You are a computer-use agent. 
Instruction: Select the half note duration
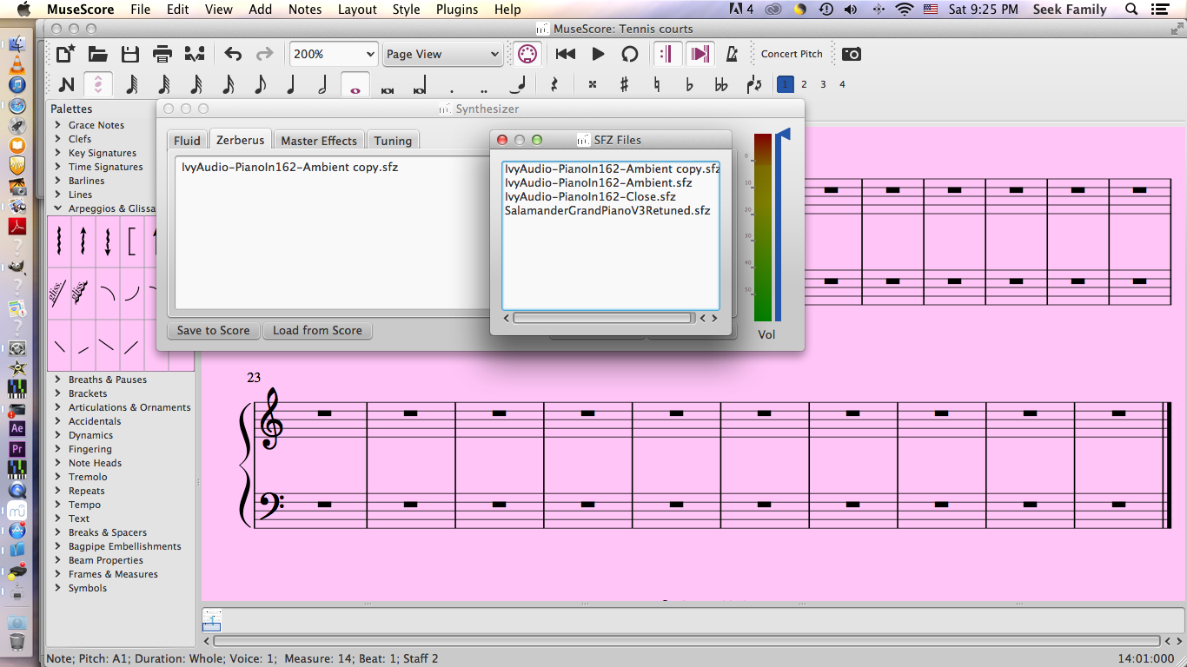coord(322,85)
